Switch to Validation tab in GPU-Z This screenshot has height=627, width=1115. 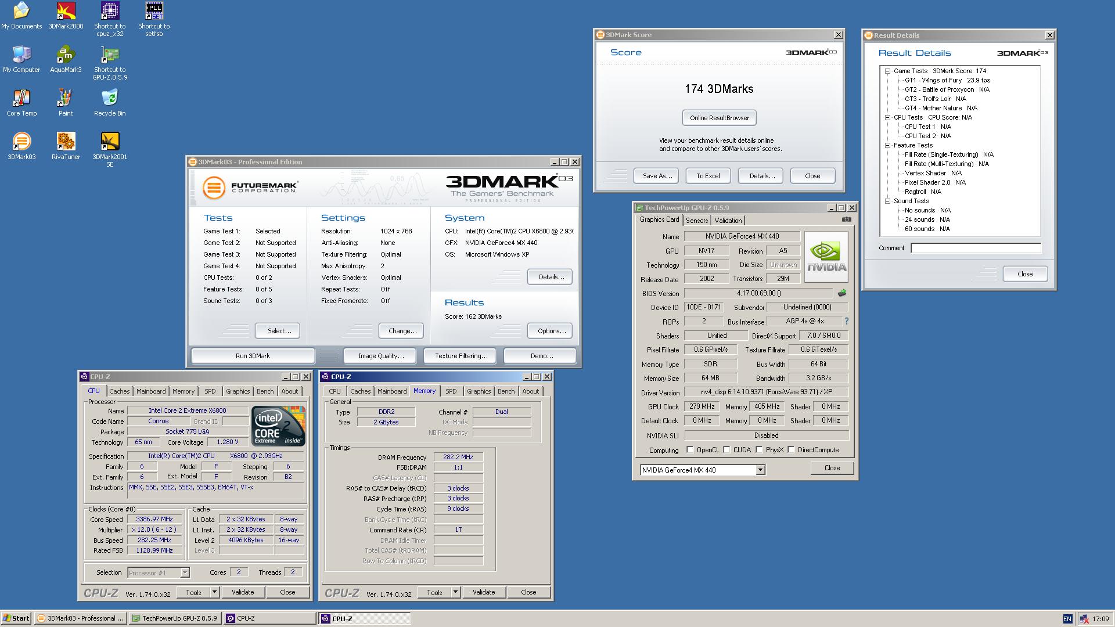[x=728, y=221]
